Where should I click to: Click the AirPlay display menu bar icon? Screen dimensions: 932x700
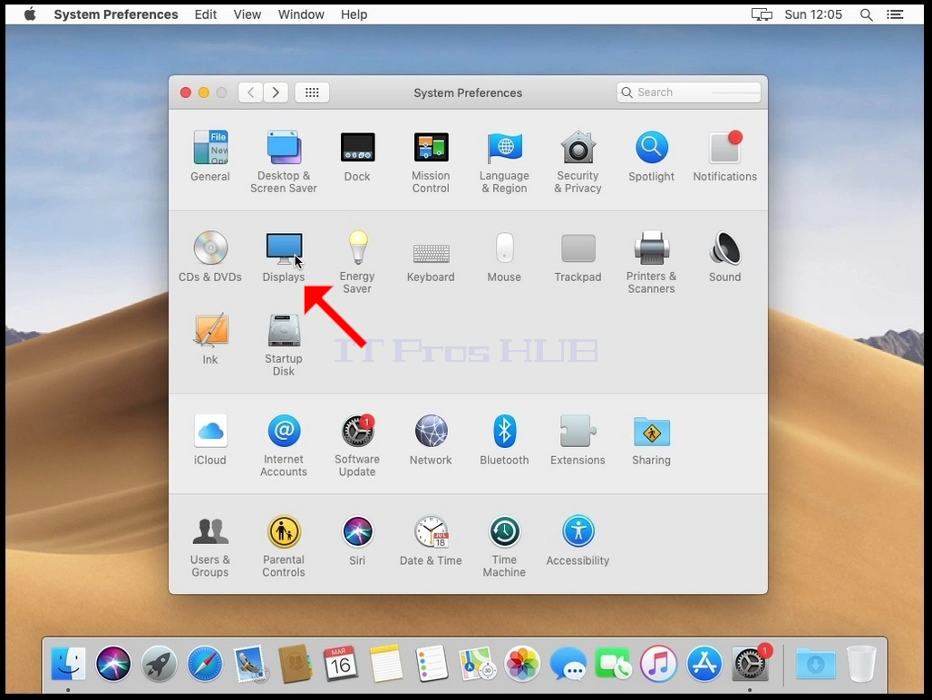pyautogui.click(x=762, y=15)
